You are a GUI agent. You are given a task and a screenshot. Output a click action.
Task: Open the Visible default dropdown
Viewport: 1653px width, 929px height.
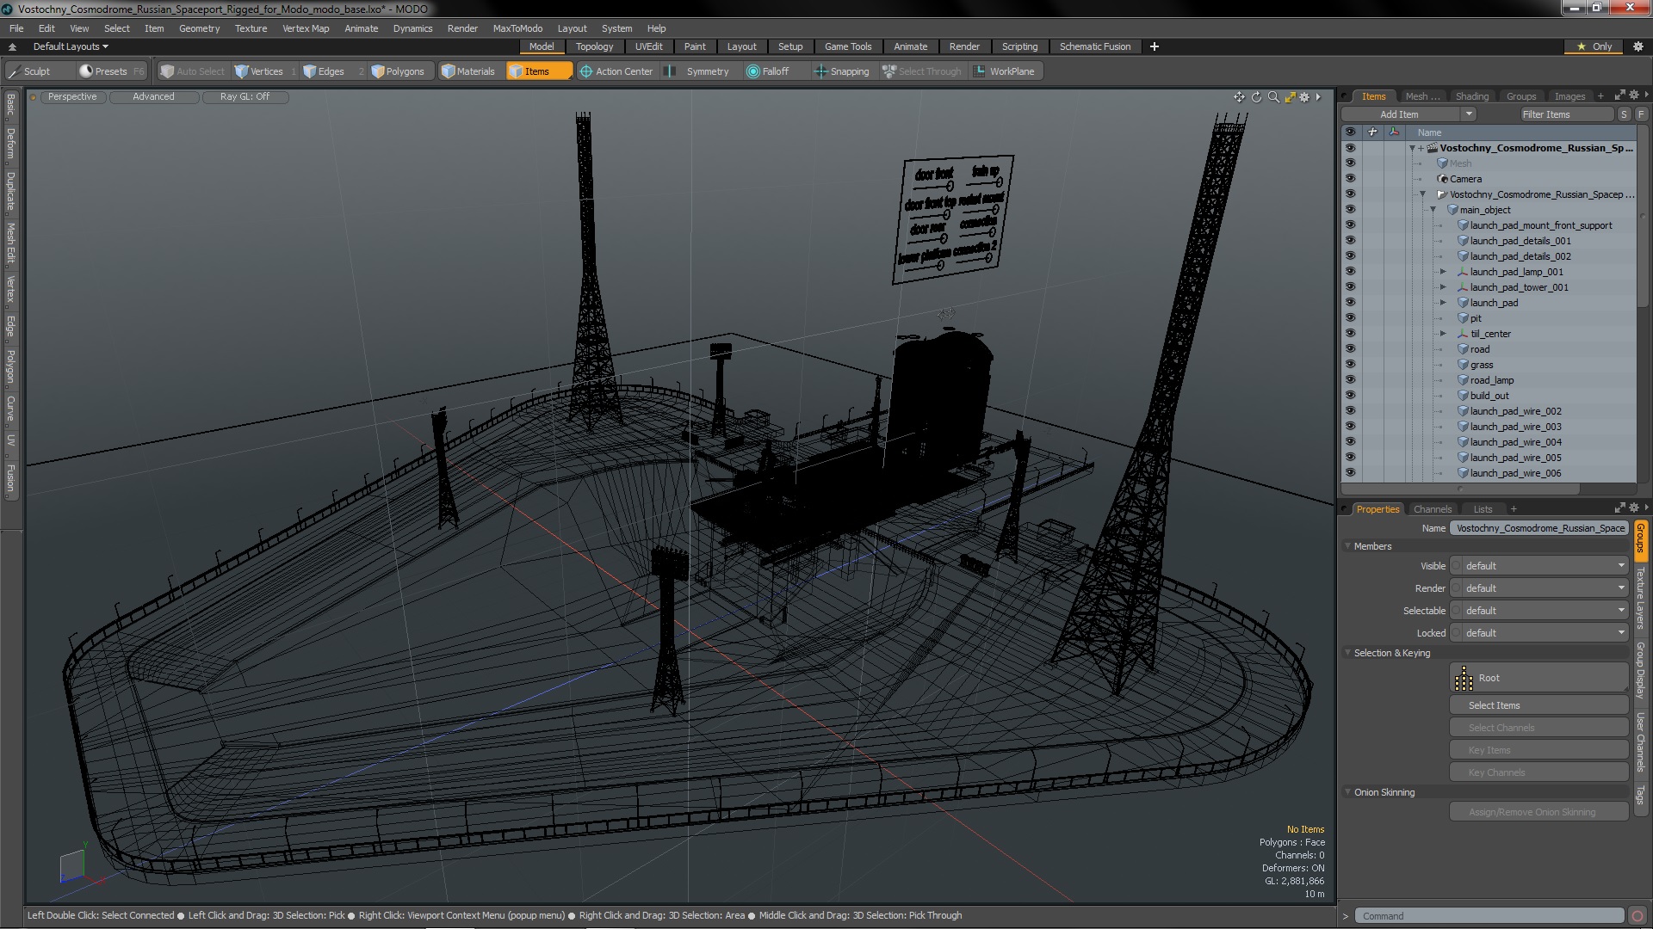(1540, 566)
